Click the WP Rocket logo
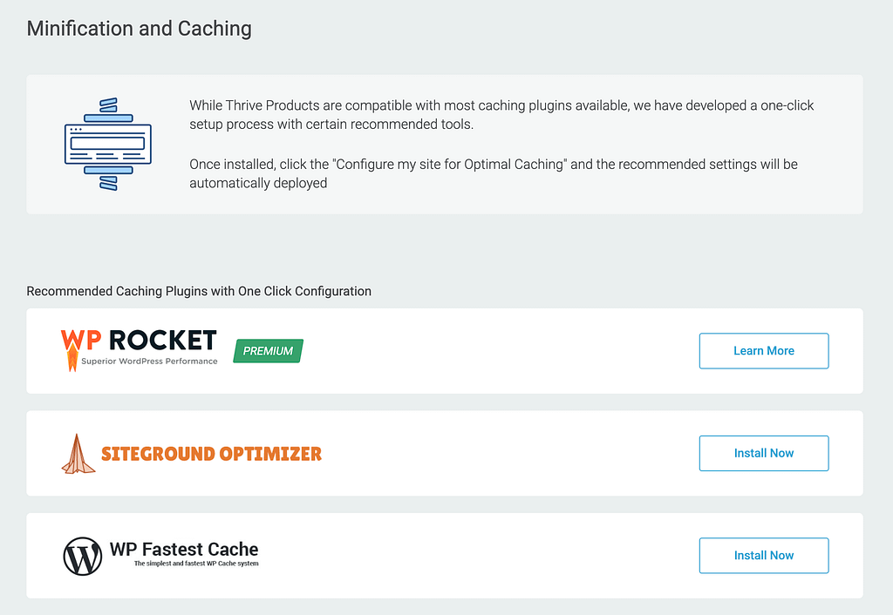 tap(139, 350)
